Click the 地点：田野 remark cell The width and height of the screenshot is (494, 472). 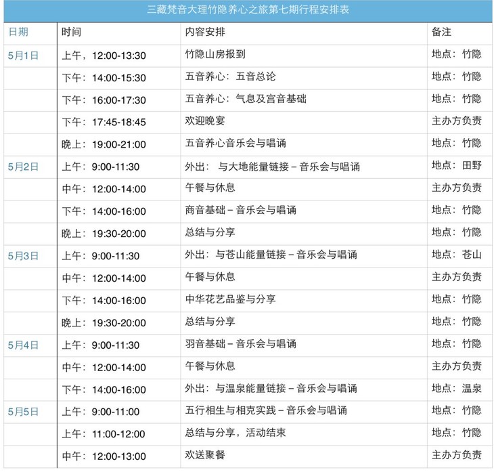pyautogui.click(x=456, y=167)
